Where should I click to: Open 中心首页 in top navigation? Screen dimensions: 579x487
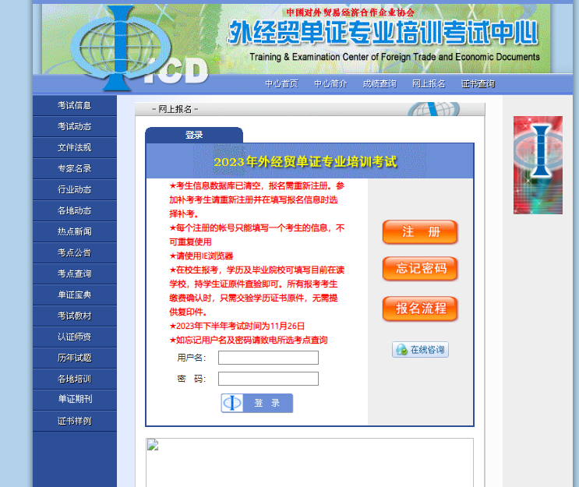pos(281,84)
